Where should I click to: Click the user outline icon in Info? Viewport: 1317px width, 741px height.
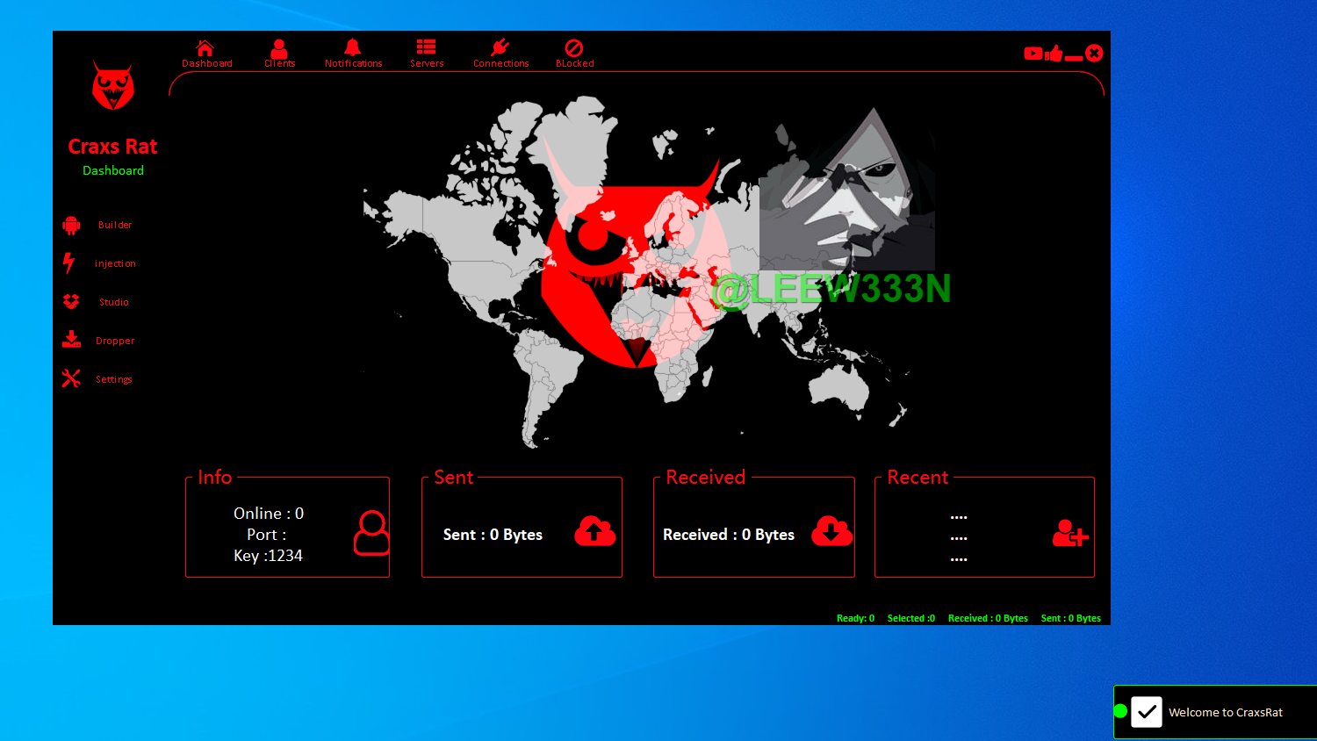pyautogui.click(x=372, y=533)
